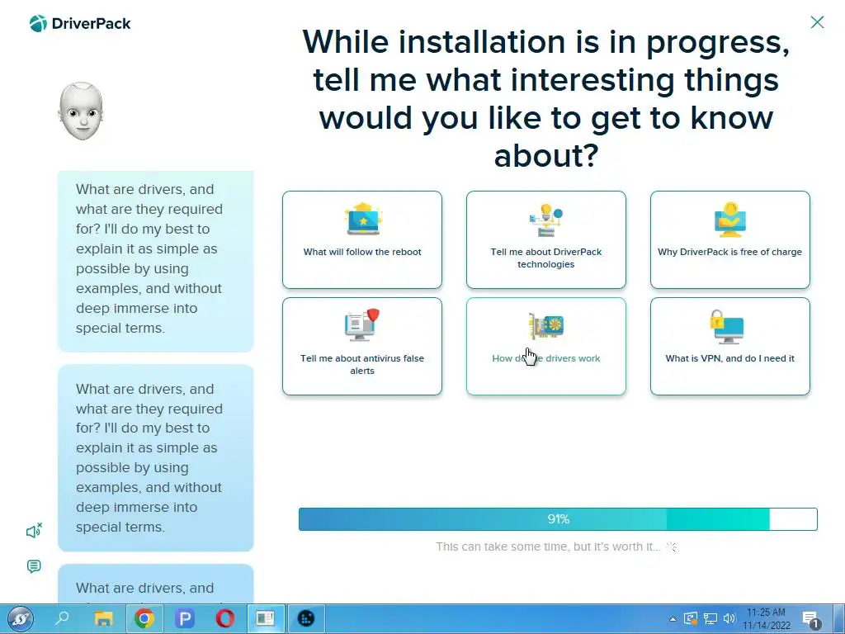Click the monitor with coin icon
This screenshot has width=845, height=634.
(x=730, y=220)
